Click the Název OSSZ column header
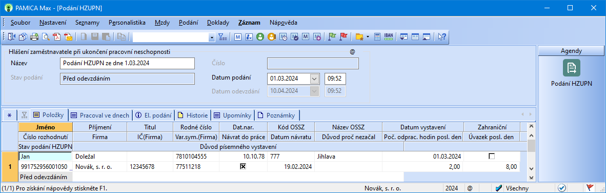Viewport: 606px width, 193px height. (348, 127)
